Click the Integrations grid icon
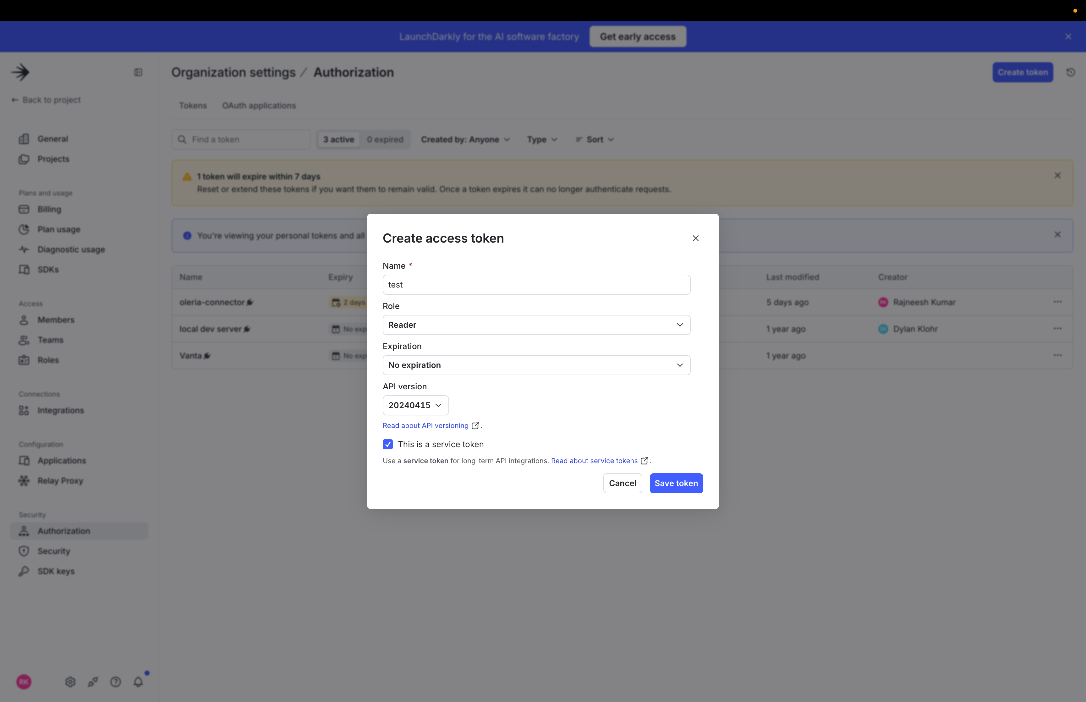Image resolution: width=1086 pixels, height=702 pixels. (24, 410)
